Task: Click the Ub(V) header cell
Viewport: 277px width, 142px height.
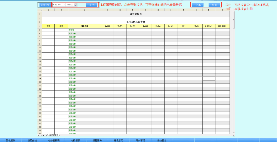Action: point(120,26)
